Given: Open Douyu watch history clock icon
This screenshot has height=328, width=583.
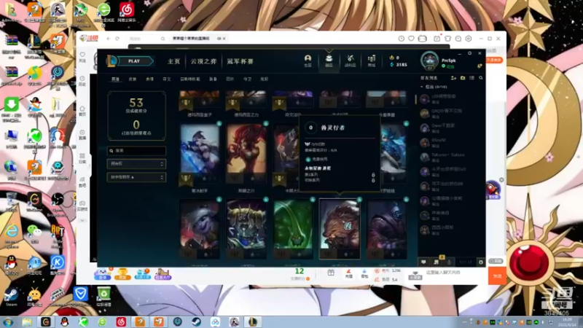Looking at the screenshot, I should tap(402, 39).
